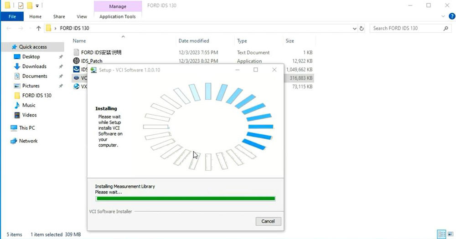456x239 pixels.
Task: Click the Music folder icon in sidebar
Action: (x=17, y=105)
